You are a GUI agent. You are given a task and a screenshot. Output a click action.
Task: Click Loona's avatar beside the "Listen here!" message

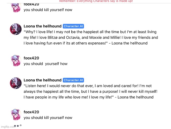16,83
